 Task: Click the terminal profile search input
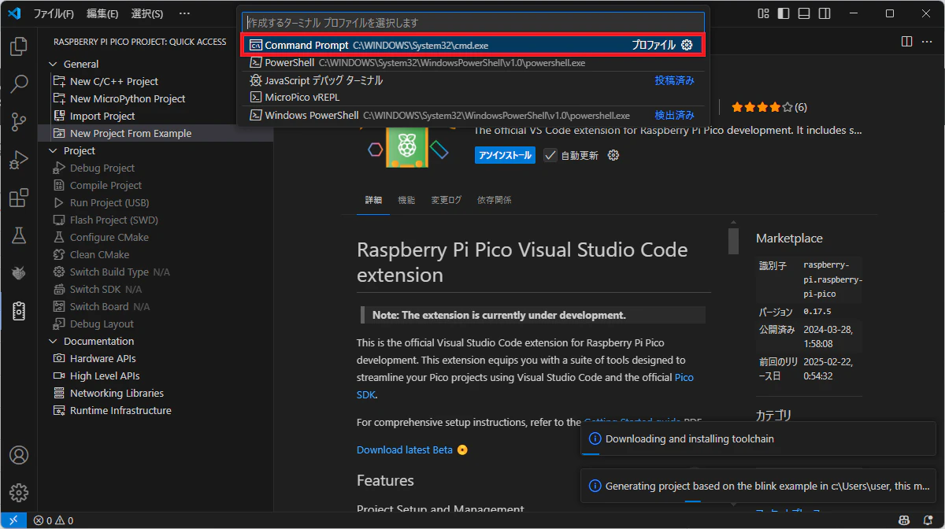(473, 23)
